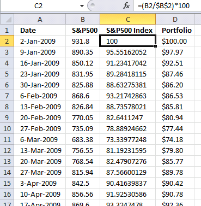The width and height of the screenshot is (201, 206).
Task: Click cell showing $86.20
Action: (175, 85)
